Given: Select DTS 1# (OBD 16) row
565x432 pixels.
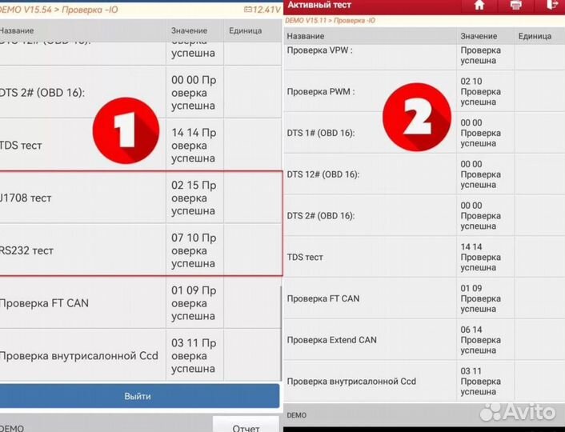Looking at the screenshot, I should (370, 133).
